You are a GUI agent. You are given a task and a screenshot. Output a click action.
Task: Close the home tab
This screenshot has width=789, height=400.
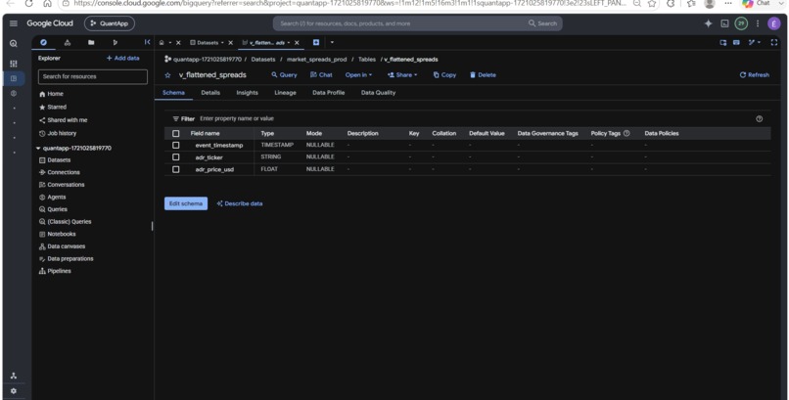[x=178, y=43]
